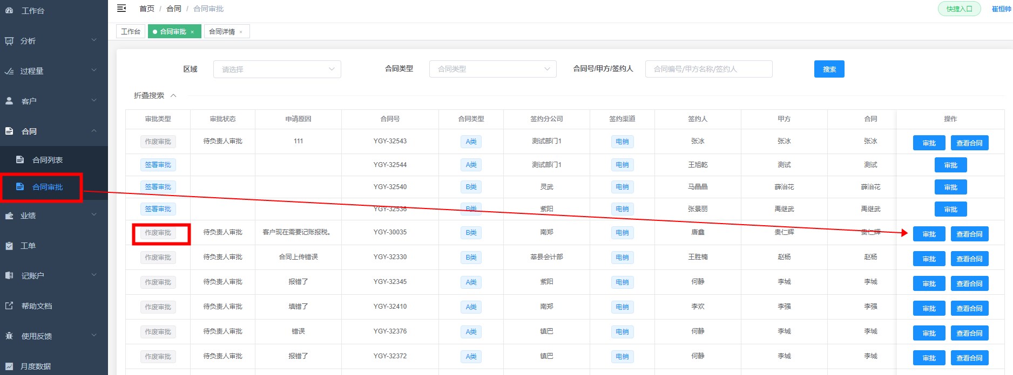The height and width of the screenshot is (375, 1013).
Task: Click the 客户现在需要记账报税 reason cell
Action: (297, 232)
